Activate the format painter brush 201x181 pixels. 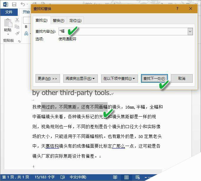[x=17, y=33]
